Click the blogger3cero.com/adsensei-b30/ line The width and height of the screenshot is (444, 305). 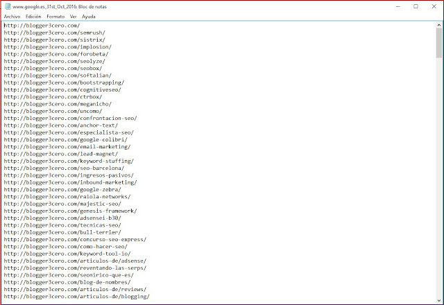click(x=62, y=218)
